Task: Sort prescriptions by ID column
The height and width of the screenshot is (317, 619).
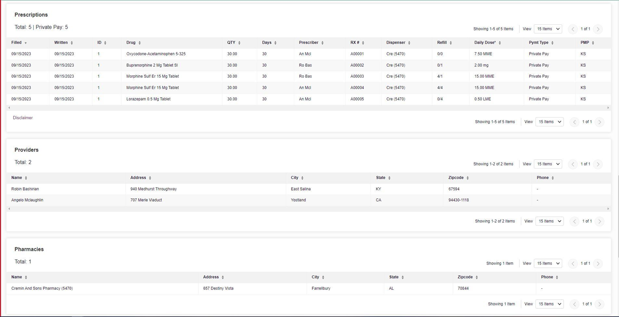Action: pyautogui.click(x=102, y=43)
